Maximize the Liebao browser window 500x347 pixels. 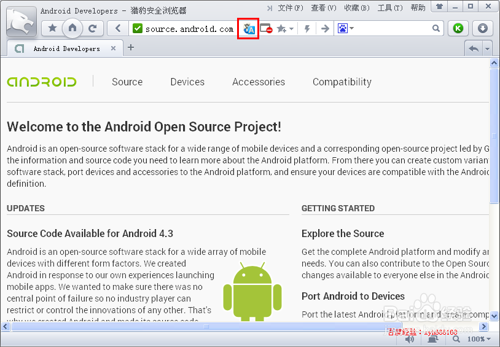pos(471,6)
